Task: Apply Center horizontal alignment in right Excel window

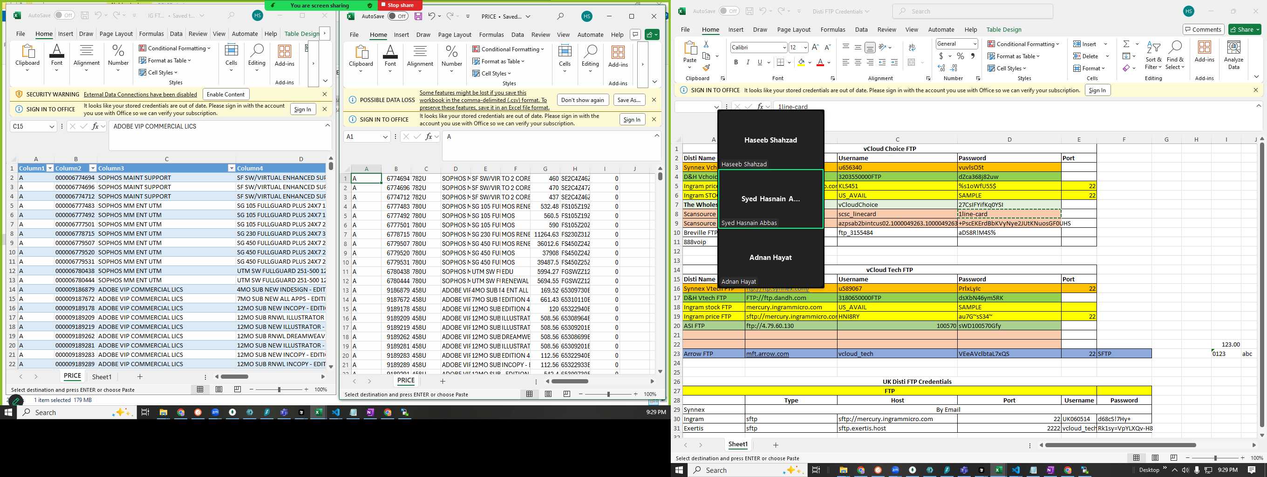Action: (858, 62)
